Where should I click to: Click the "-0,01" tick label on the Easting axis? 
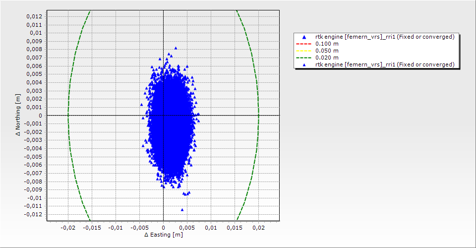[x=115, y=228]
